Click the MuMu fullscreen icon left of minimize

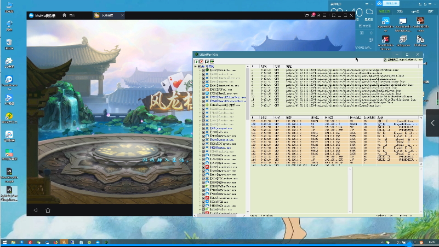coord(333,15)
